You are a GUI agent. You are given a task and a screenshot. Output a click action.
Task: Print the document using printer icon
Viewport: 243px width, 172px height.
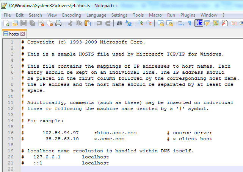click(58, 23)
